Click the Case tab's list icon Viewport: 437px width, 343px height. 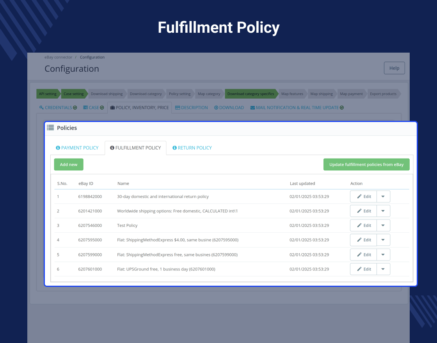[x=85, y=108]
